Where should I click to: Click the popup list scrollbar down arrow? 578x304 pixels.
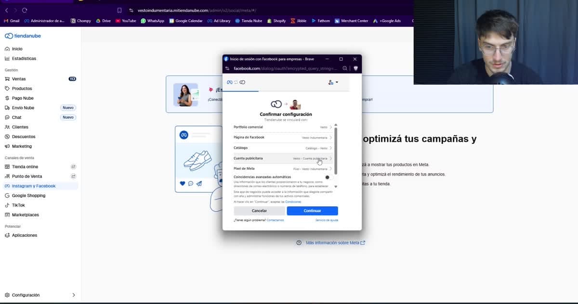[x=336, y=187]
